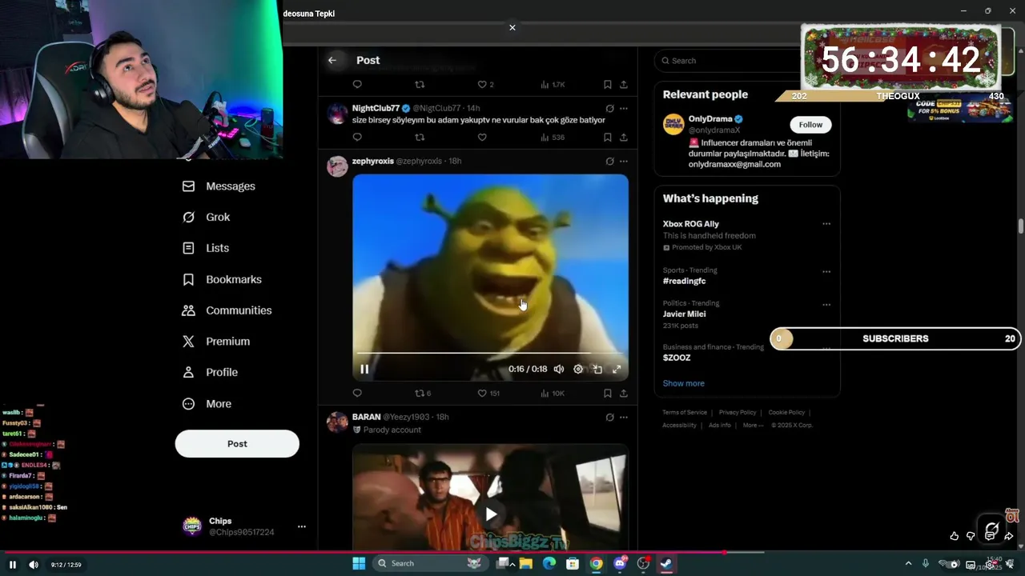Open more options on zephyroxis post

click(x=624, y=161)
